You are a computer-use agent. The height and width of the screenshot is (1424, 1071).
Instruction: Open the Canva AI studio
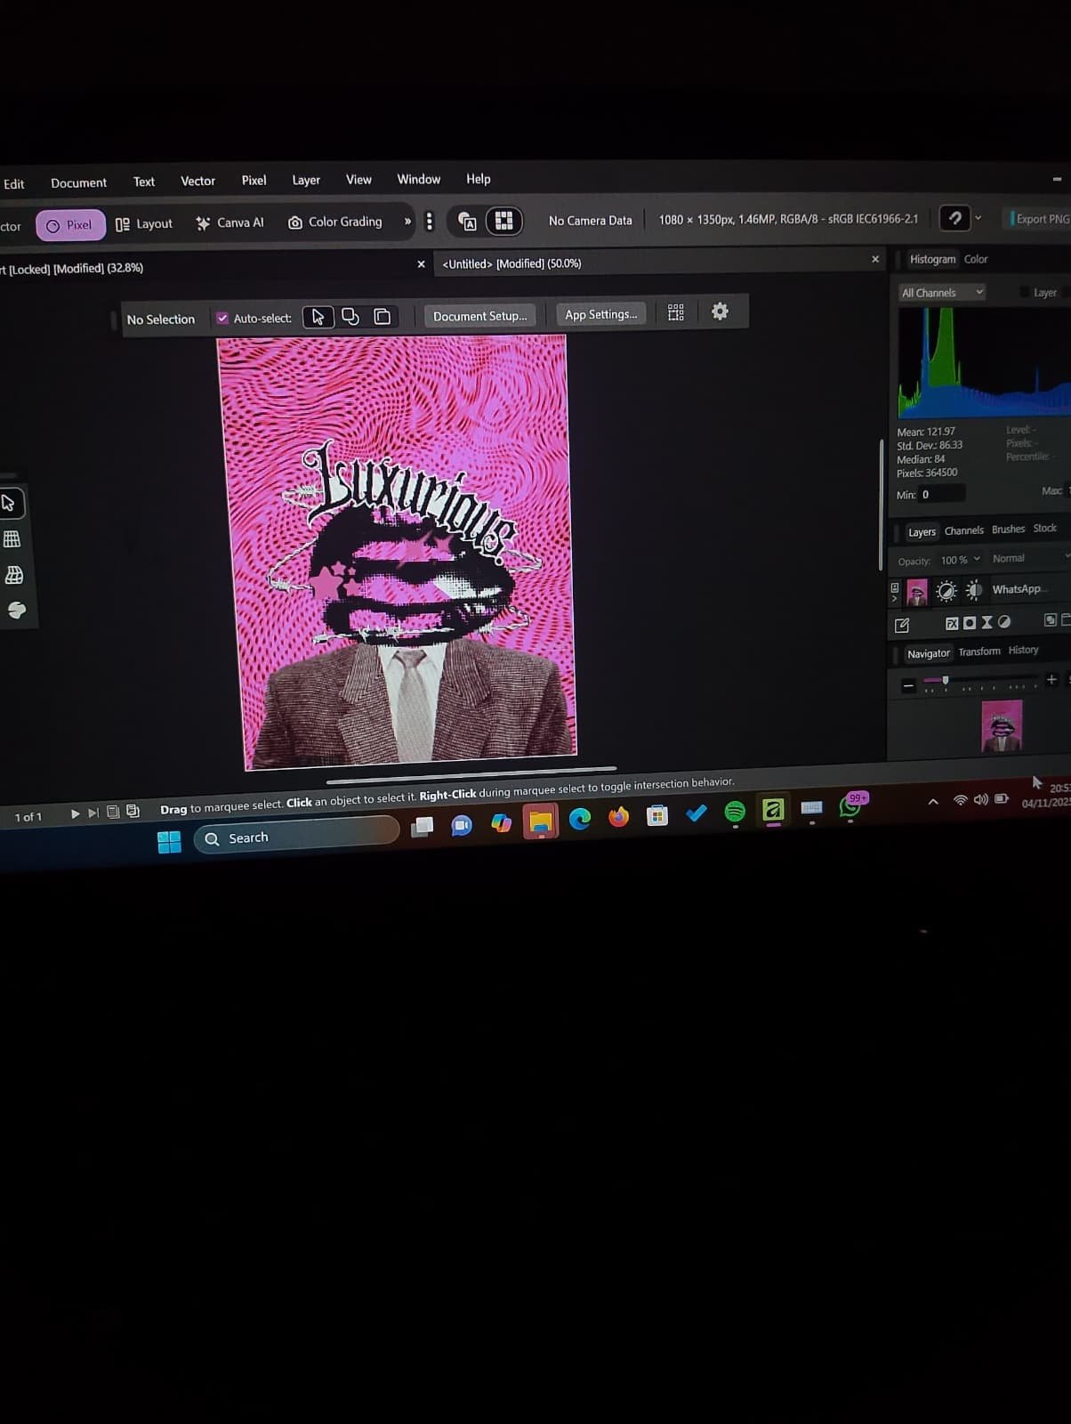[230, 222]
